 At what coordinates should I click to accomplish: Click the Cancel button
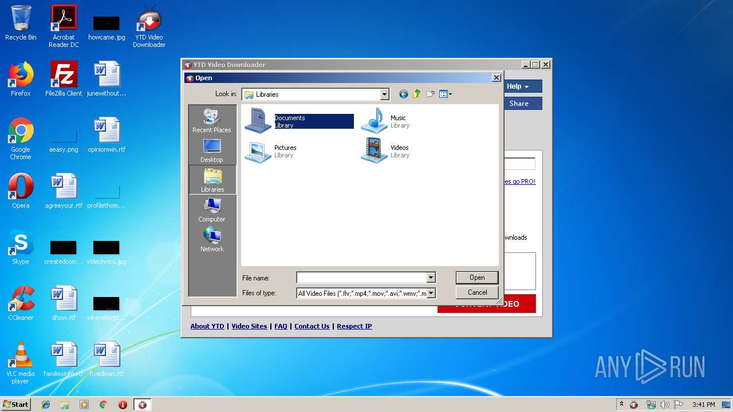[477, 292]
